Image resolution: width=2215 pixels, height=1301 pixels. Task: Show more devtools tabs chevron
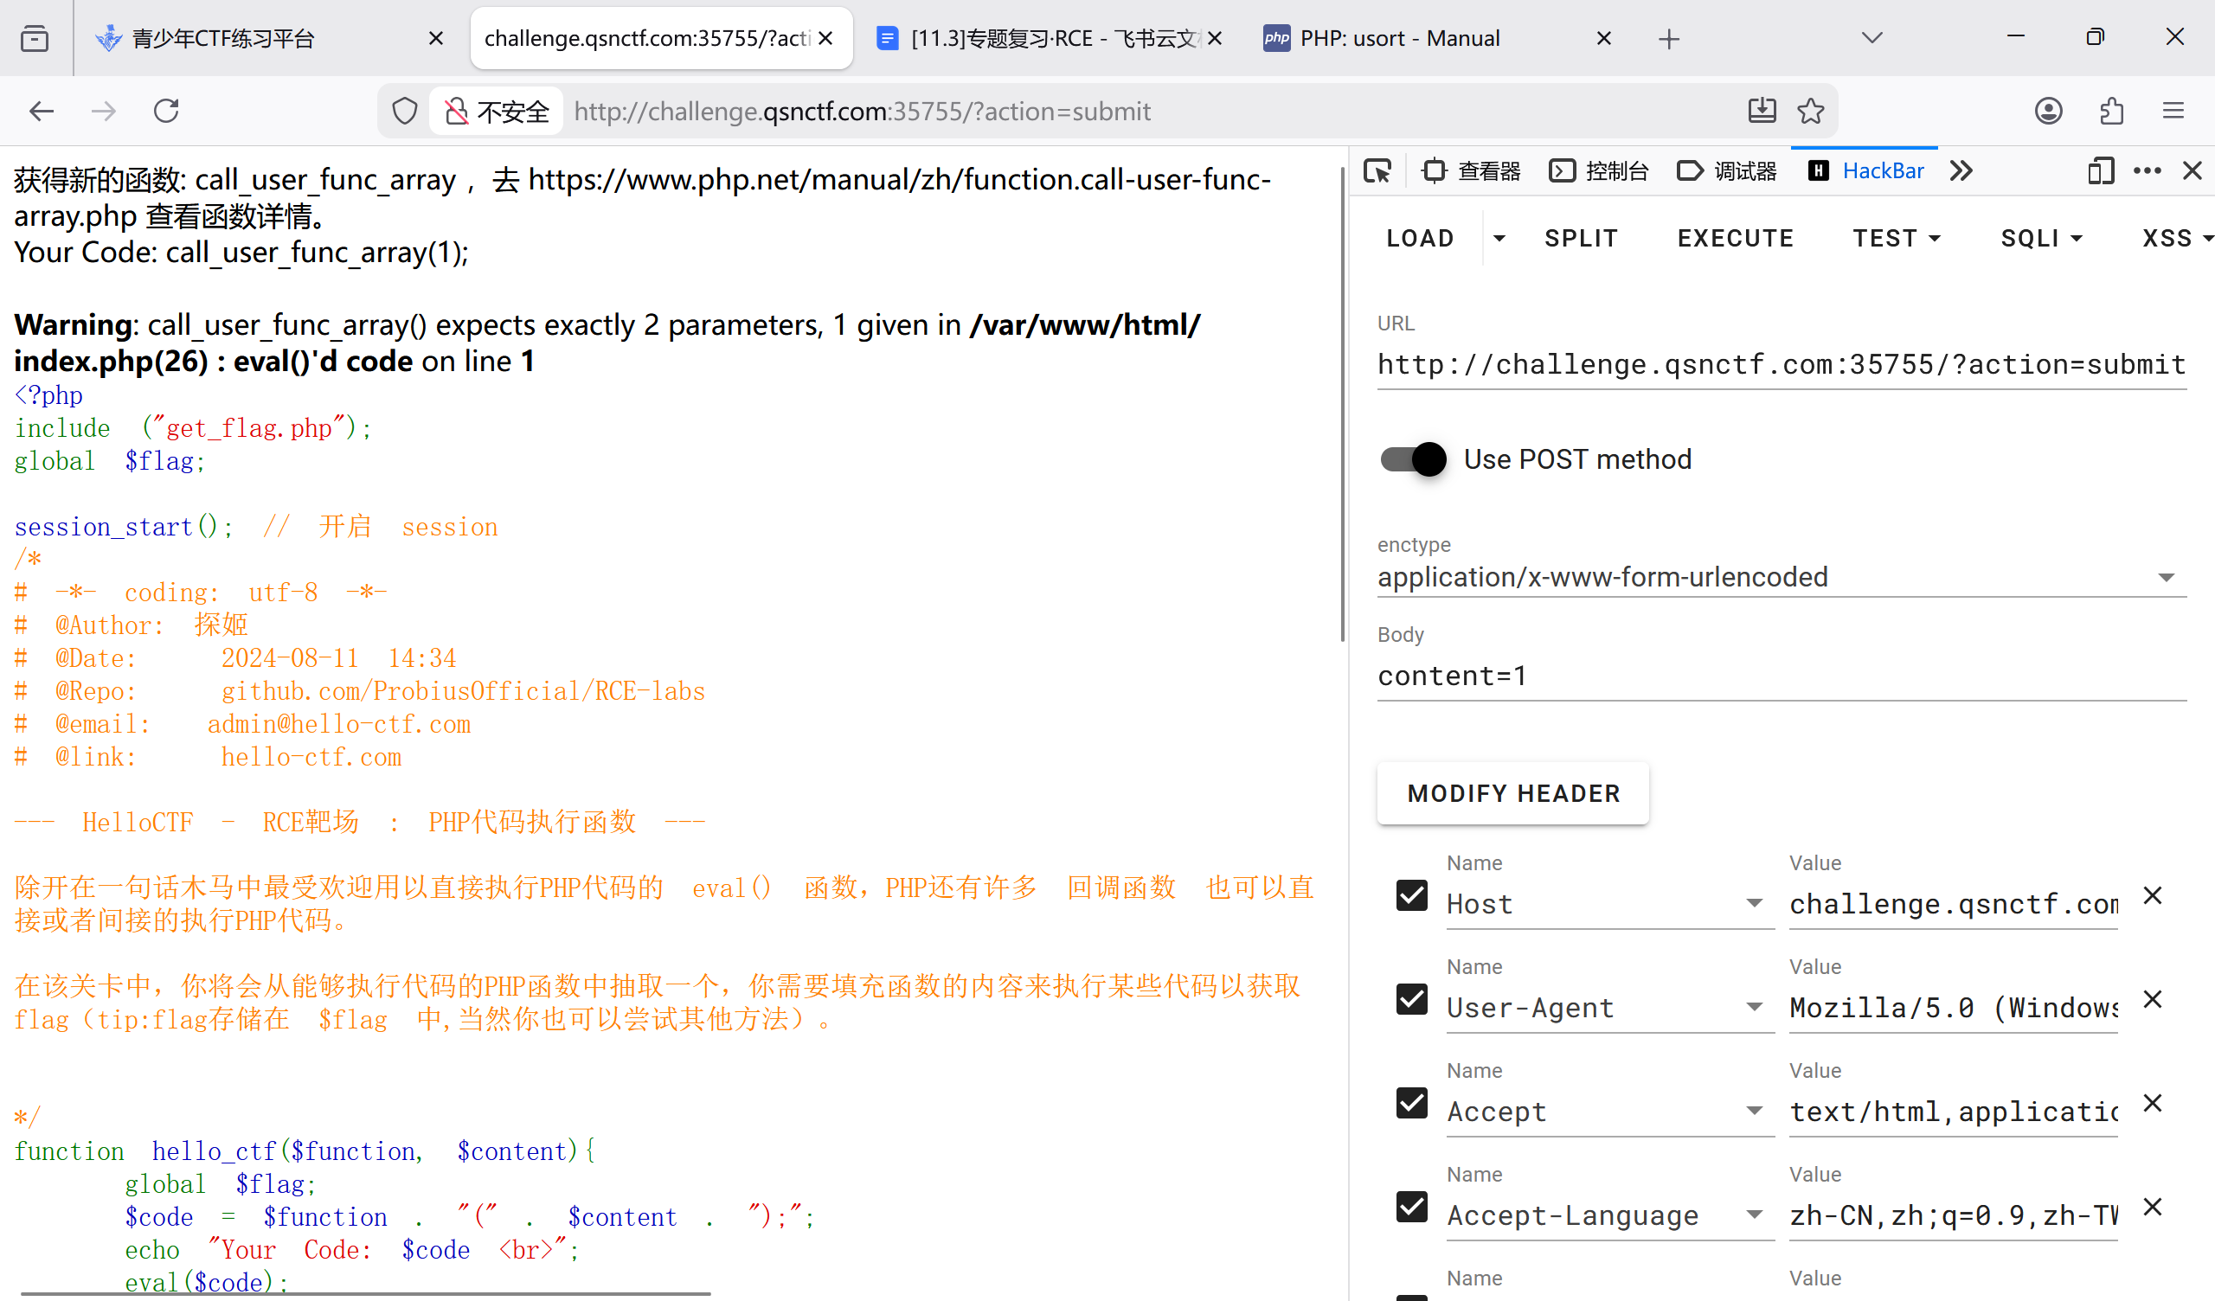click(x=1961, y=170)
